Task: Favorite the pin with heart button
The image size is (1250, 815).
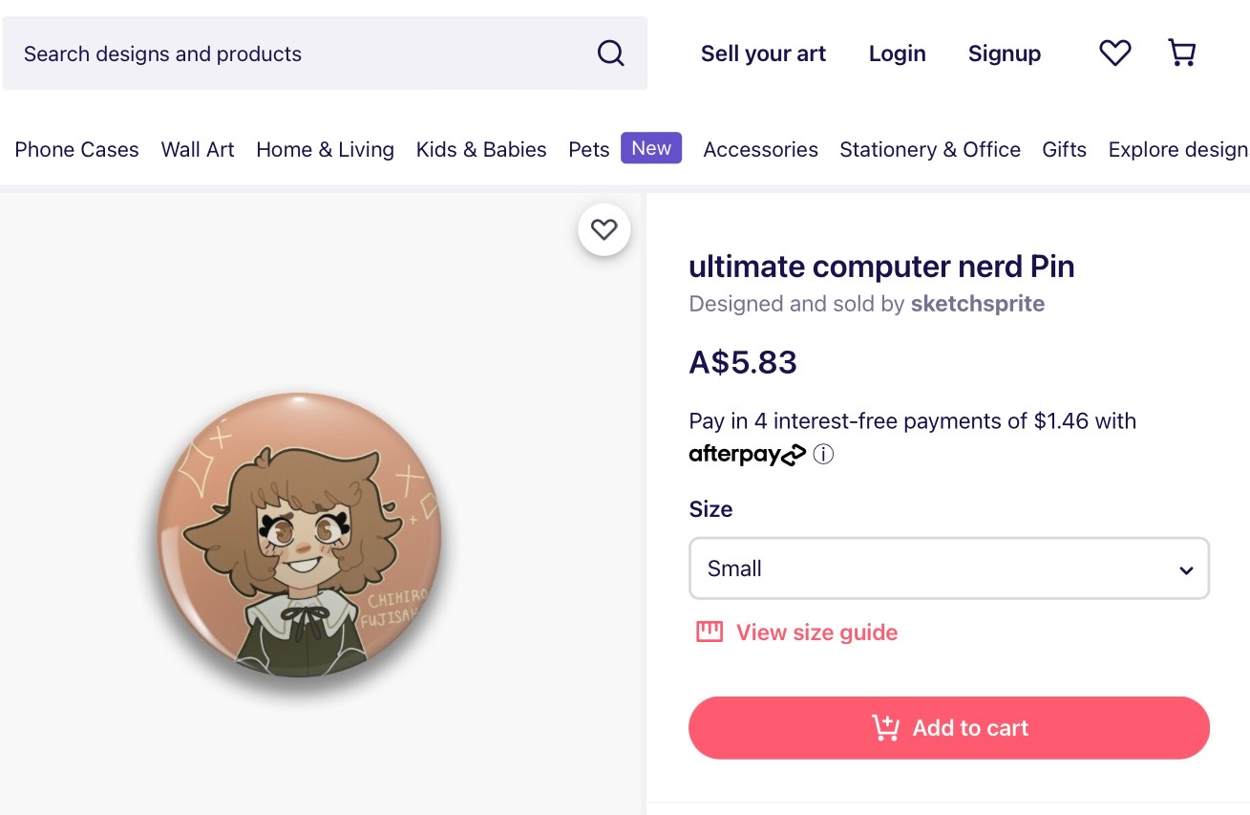Action: (604, 229)
